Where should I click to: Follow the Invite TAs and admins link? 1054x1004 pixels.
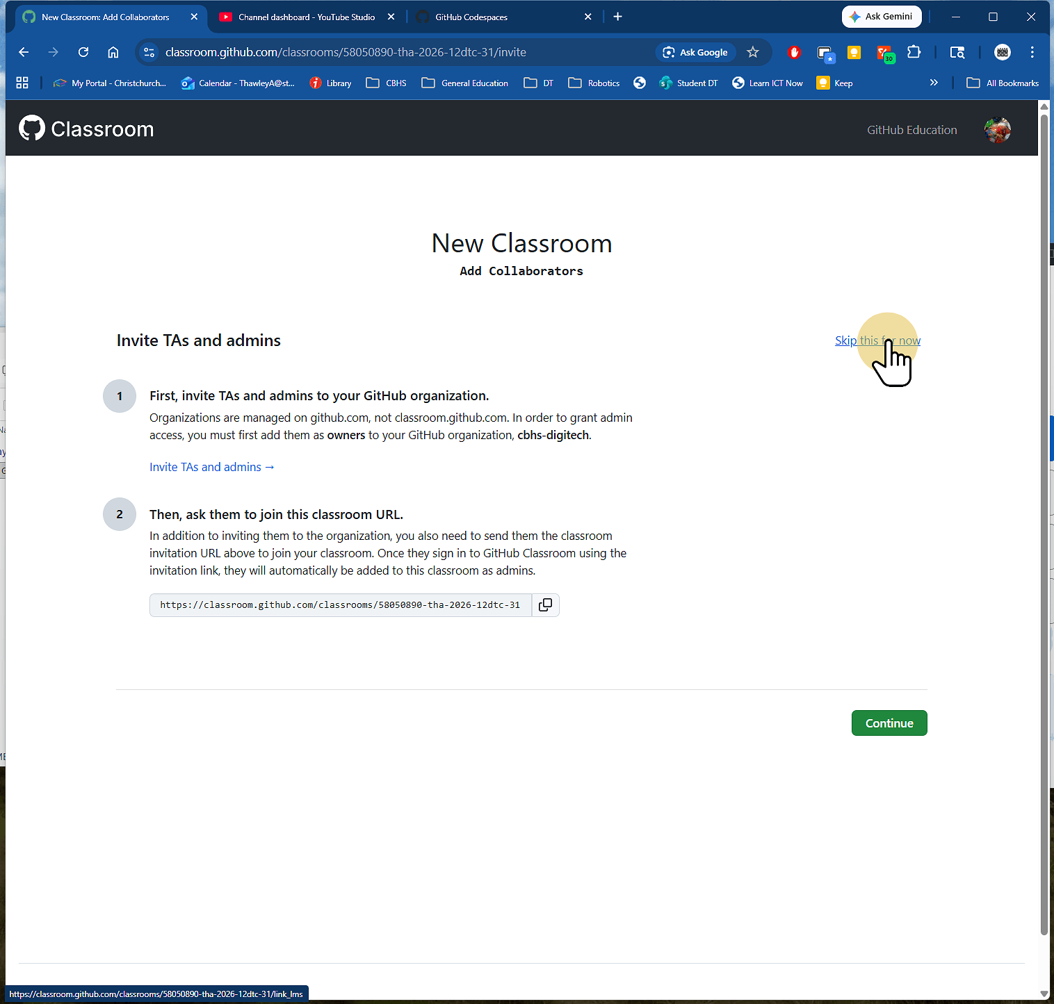211,467
